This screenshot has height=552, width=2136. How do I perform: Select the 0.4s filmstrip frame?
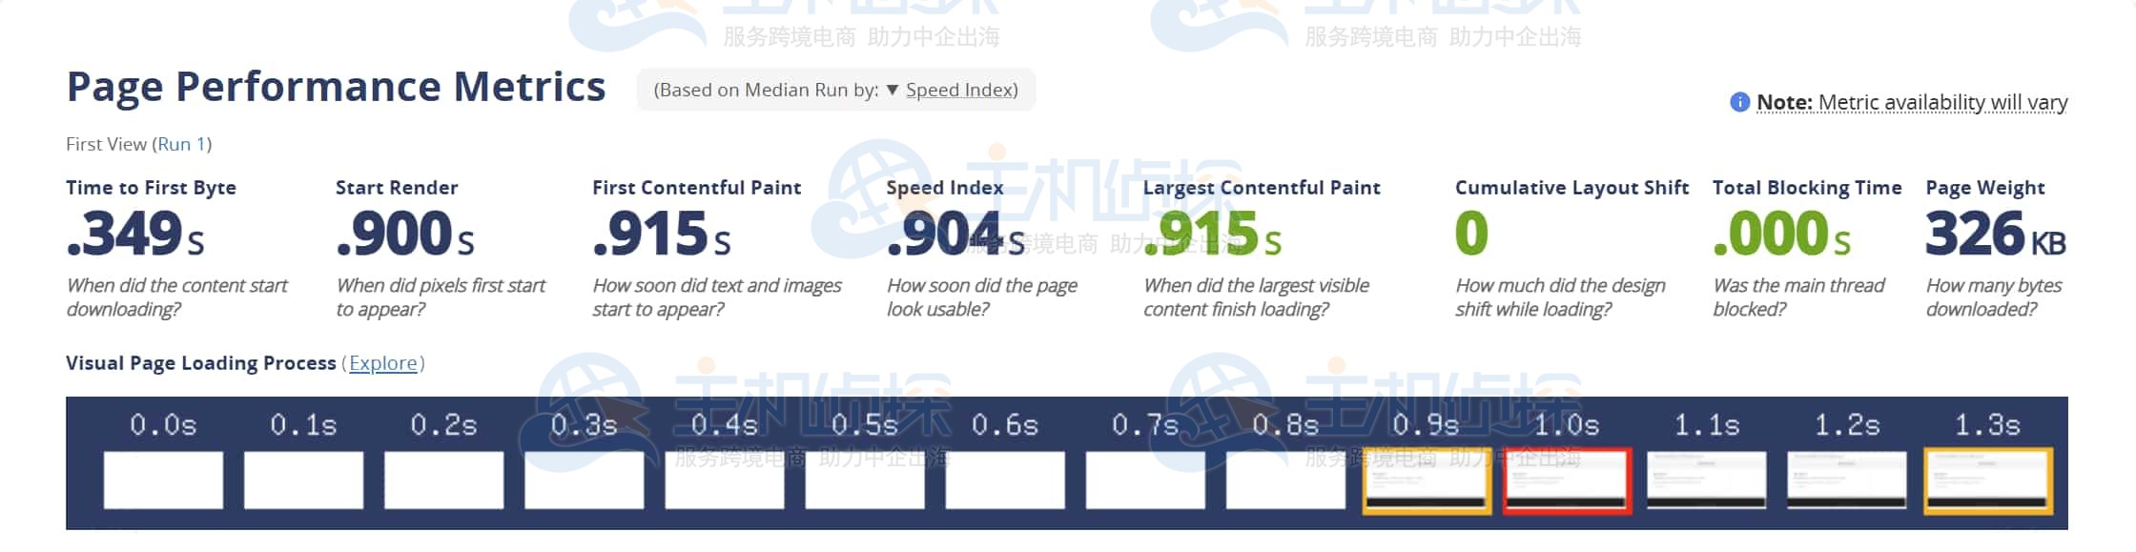725,480
